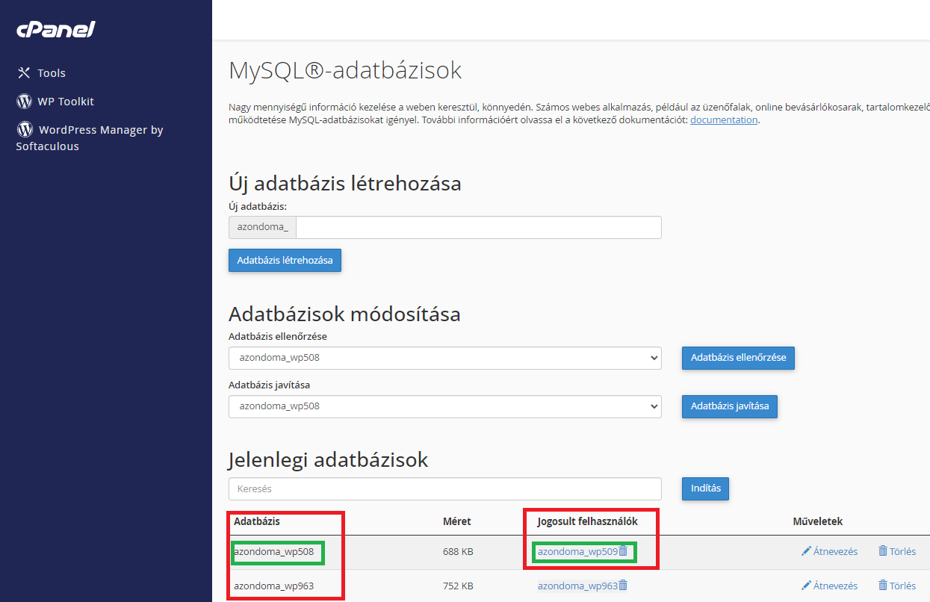Click pencil icon for renaming azondoma_wp963
The width and height of the screenshot is (930, 602).
point(806,586)
